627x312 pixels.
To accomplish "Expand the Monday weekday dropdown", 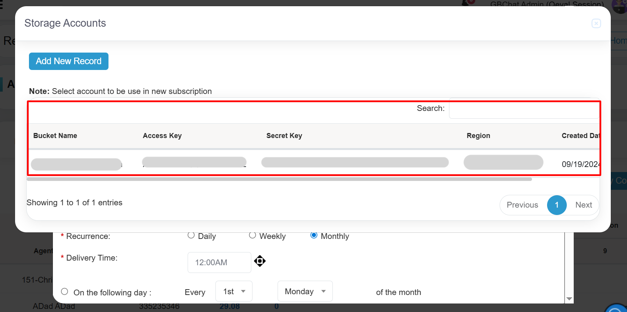I will click(x=305, y=292).
